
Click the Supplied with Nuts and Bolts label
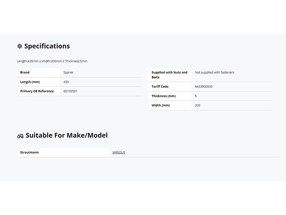click(169, 75)
